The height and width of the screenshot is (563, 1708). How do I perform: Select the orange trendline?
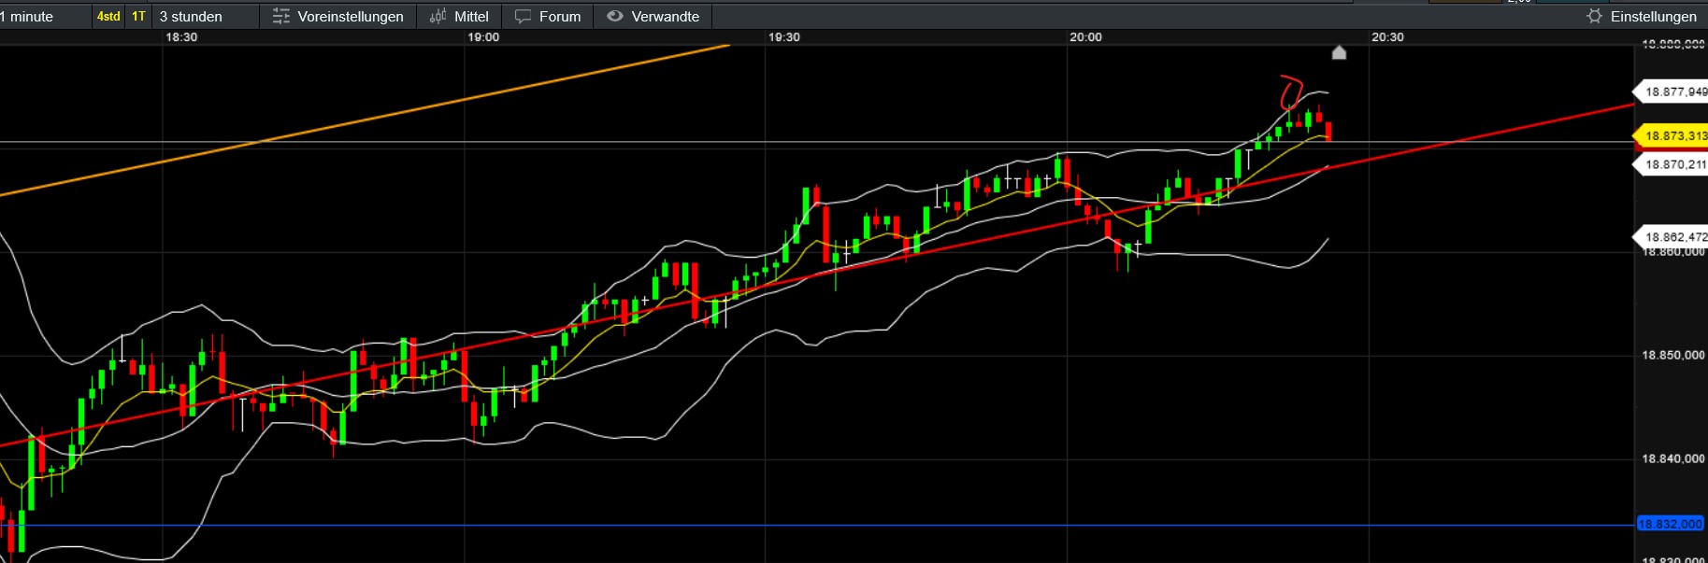(x=365, y=120)
